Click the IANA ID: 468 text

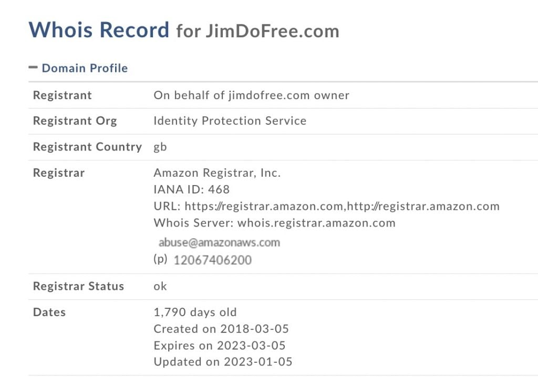pos(191,189)
